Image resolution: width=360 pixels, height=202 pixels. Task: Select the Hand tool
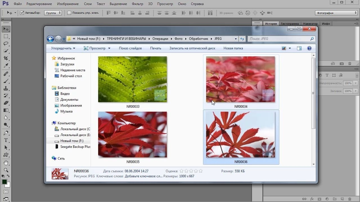coord(6,163)
